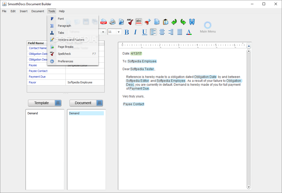Redo using the green right arrow
Image resolution: width=282 pixels, height=193 pixels.
tap(183, 22)
